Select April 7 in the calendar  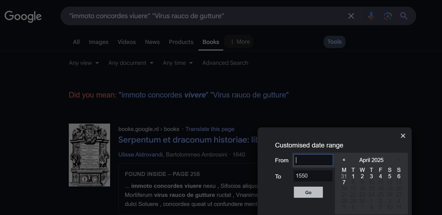344,182
